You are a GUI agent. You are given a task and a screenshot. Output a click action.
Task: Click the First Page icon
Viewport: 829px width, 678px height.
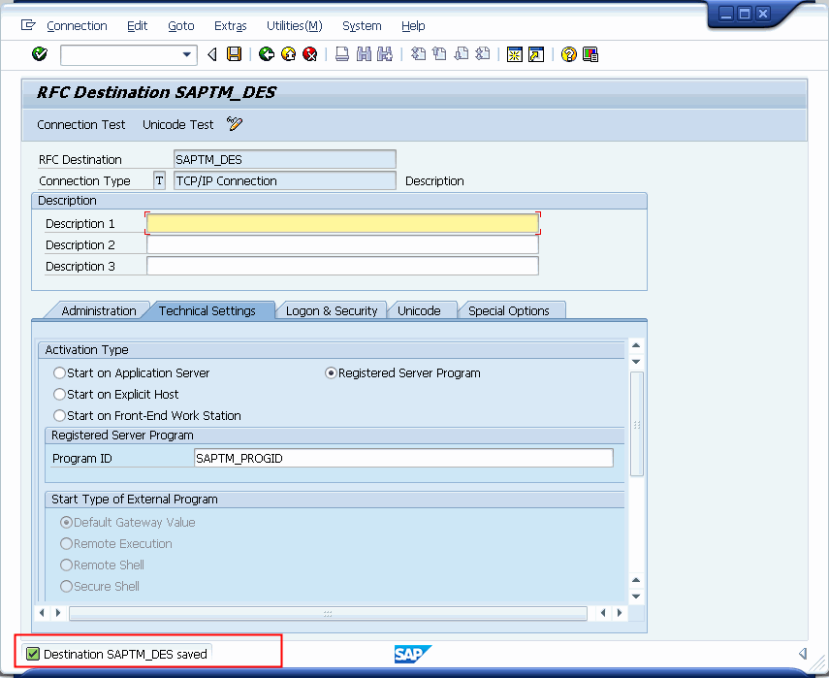(x=418, y=54)
